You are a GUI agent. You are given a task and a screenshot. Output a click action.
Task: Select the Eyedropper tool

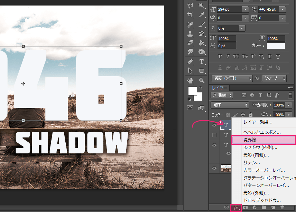[x=202, y=13]
